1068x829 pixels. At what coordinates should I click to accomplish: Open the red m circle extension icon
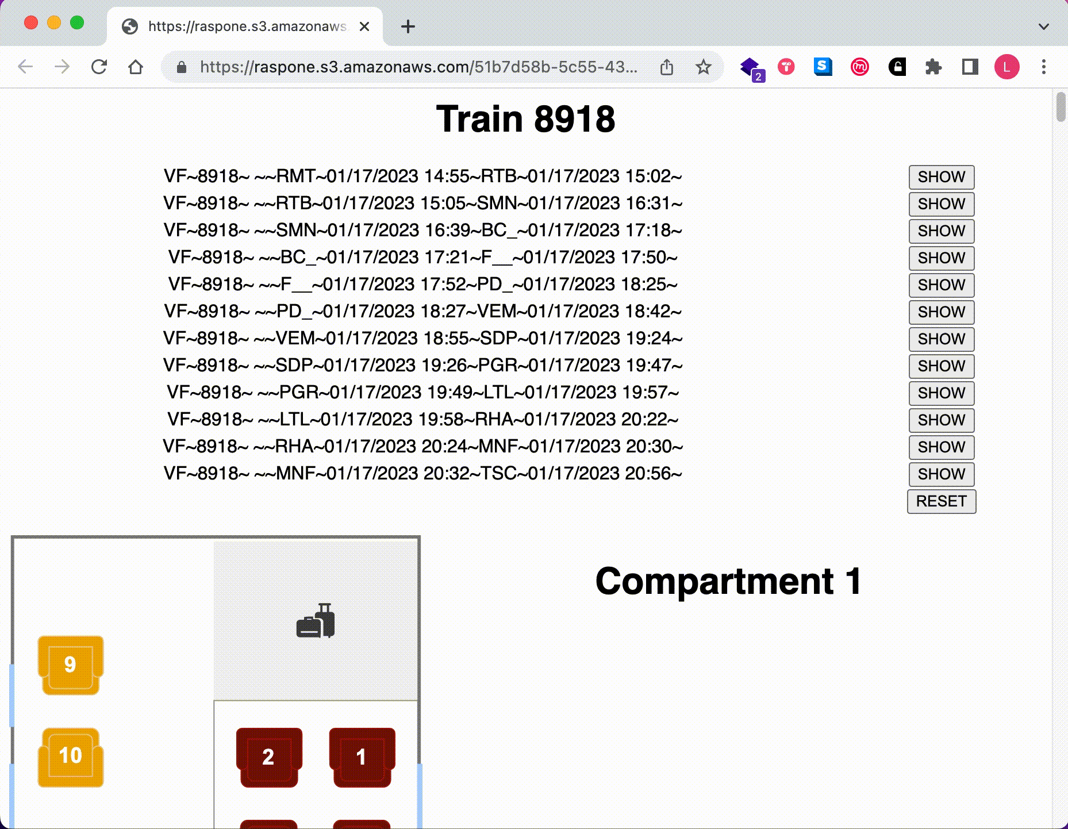(860, 67)
